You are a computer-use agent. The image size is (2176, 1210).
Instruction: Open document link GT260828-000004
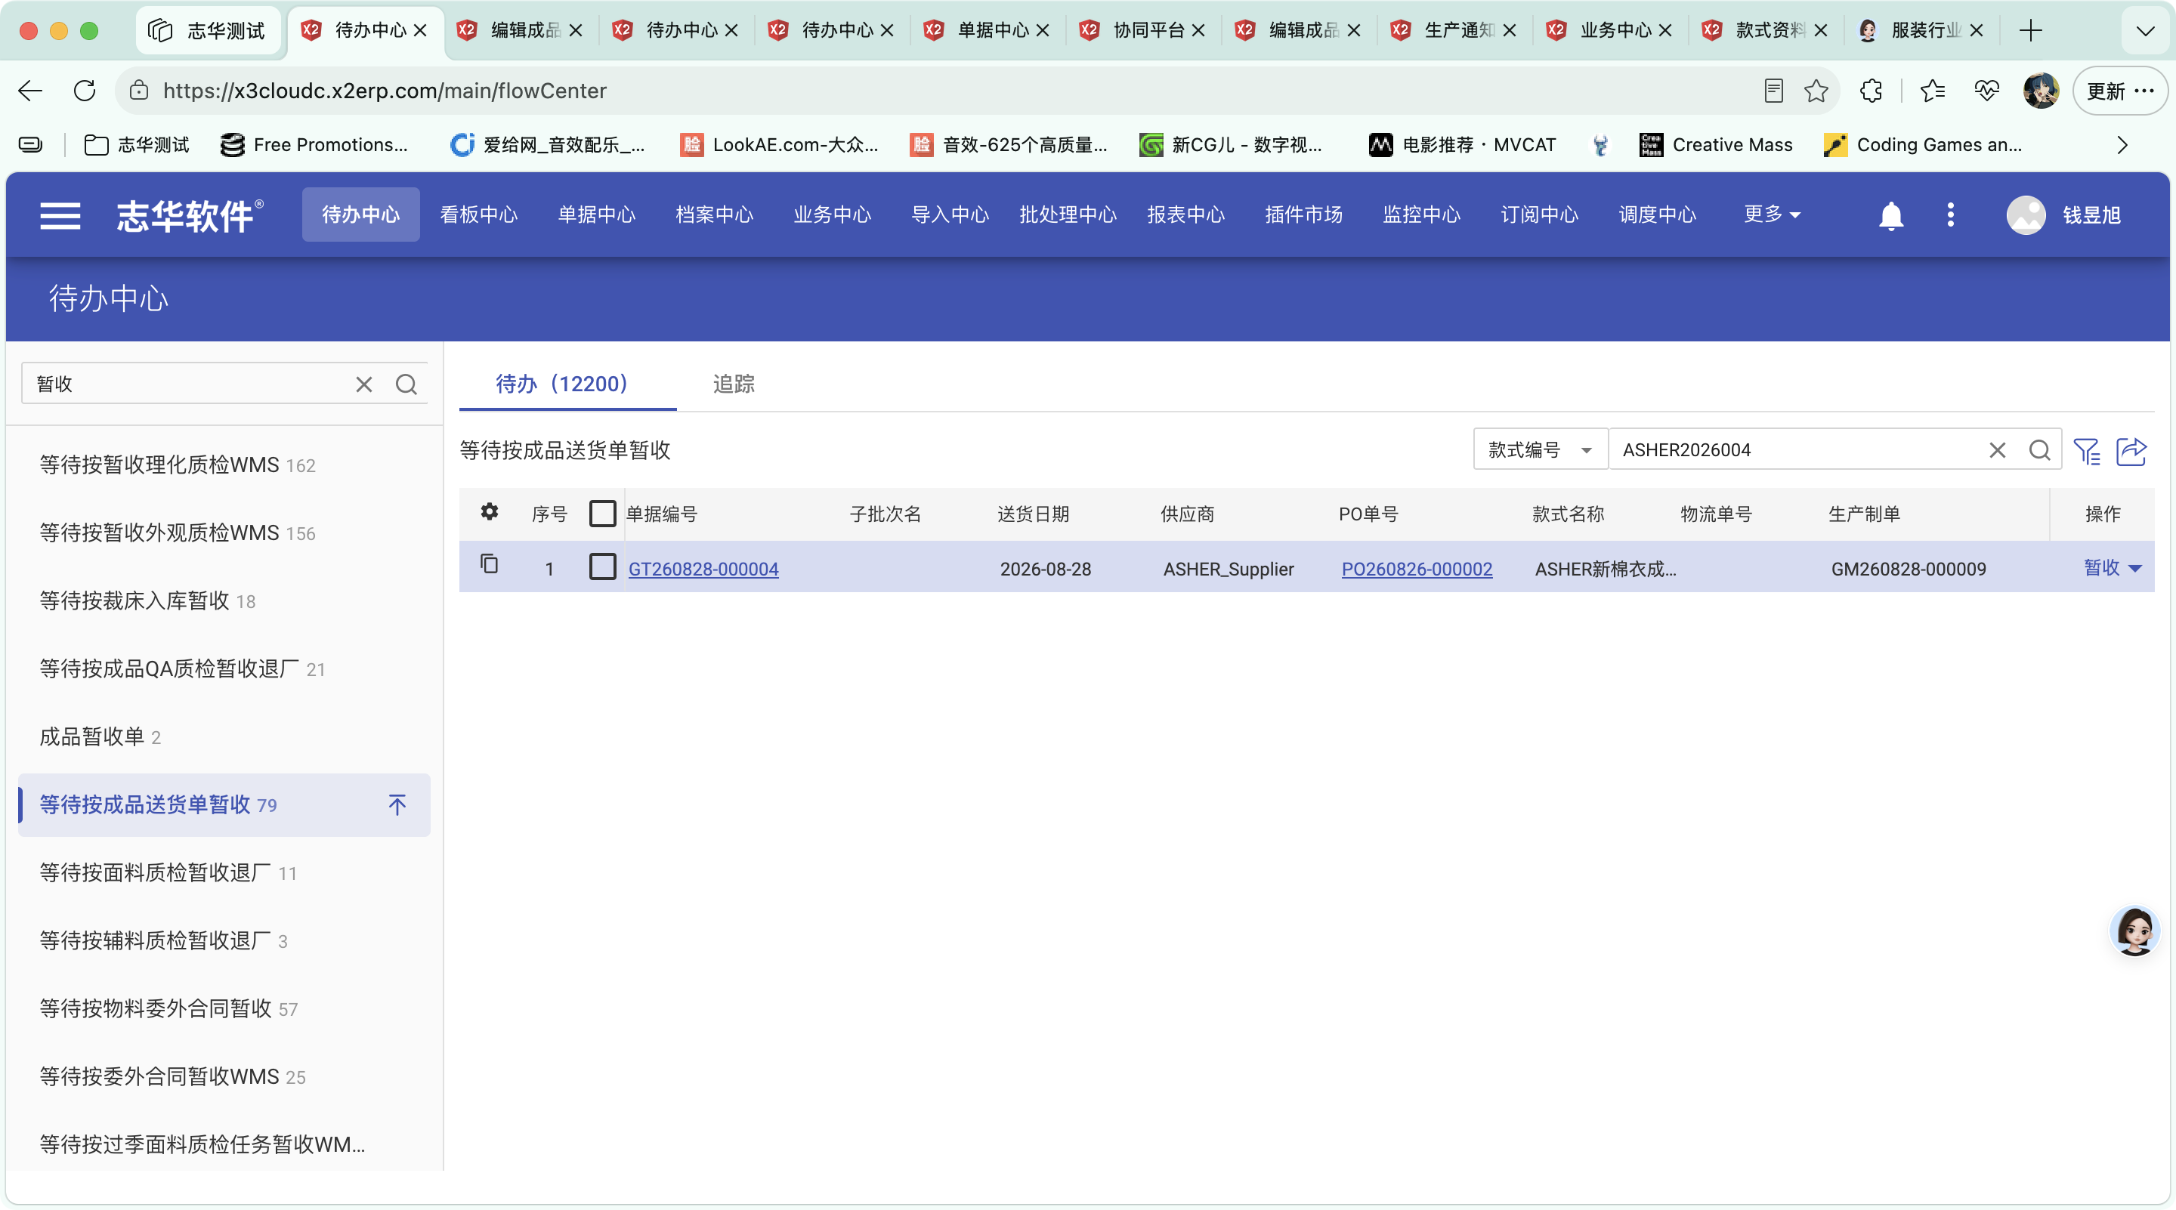(703, 569)
